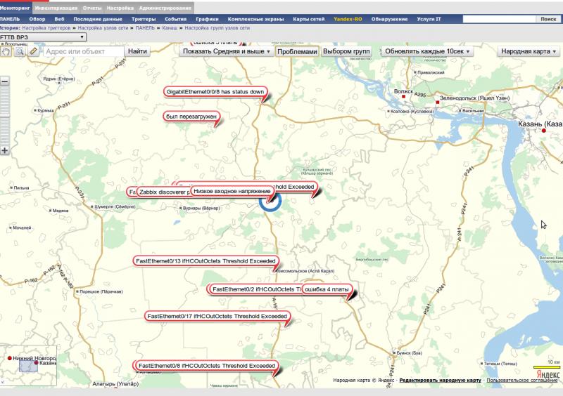Switch to 'Администрирование' main tab
This screenshot has height=396, width=563.
[165, 8]
